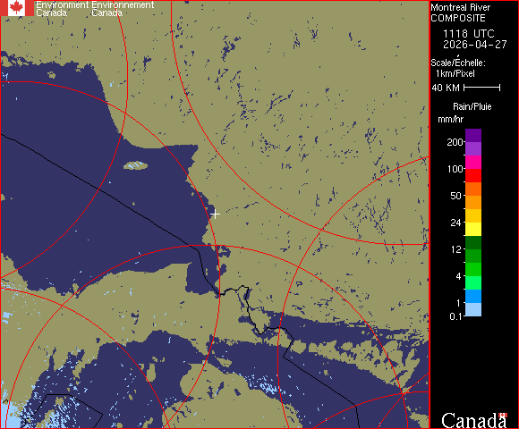Click the Montreal River COMPOSITE title
The image size is (519, 429).
[x=461, y=13]
